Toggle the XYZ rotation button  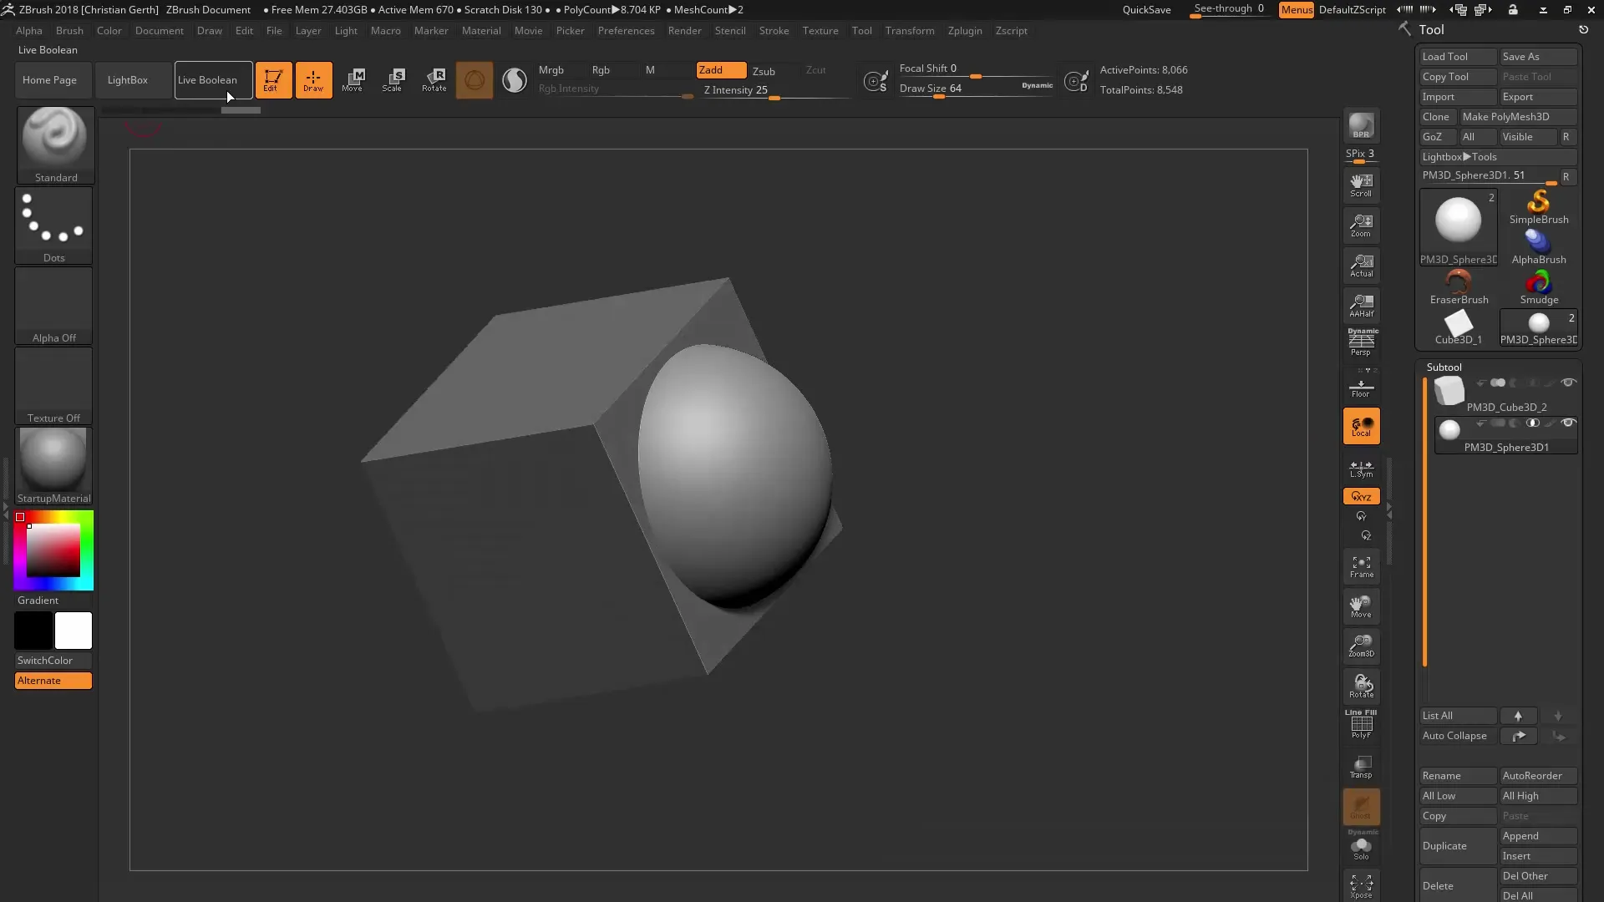coord(1361,496)
